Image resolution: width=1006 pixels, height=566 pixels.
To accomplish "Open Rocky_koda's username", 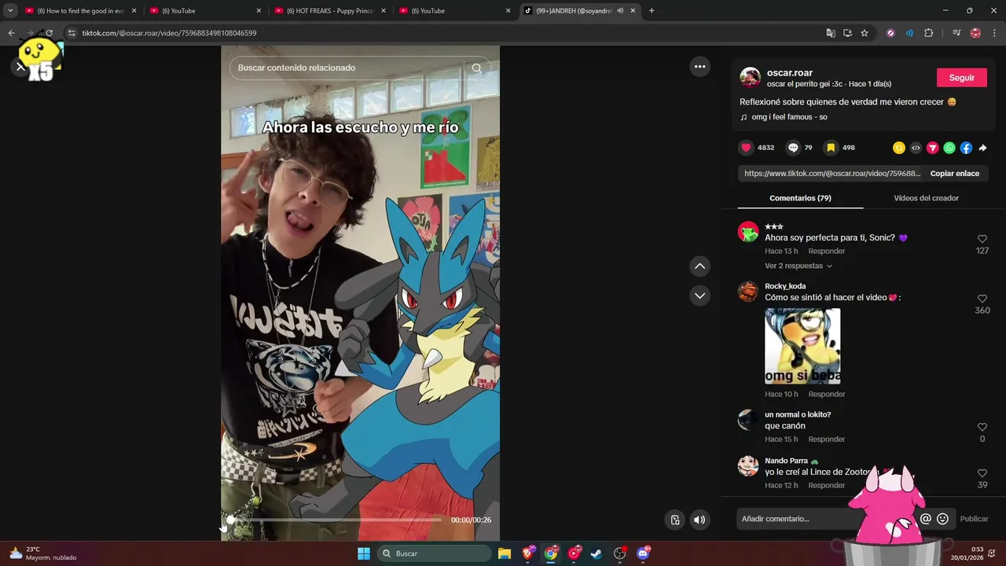I will [785, 286].
